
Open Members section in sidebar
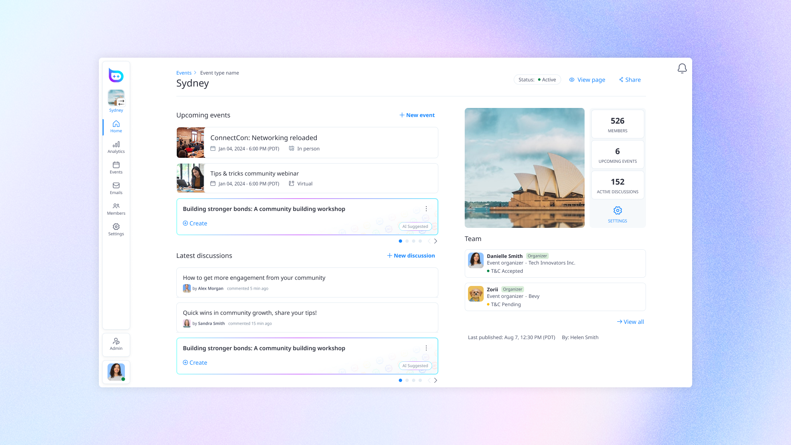(116, 209)
